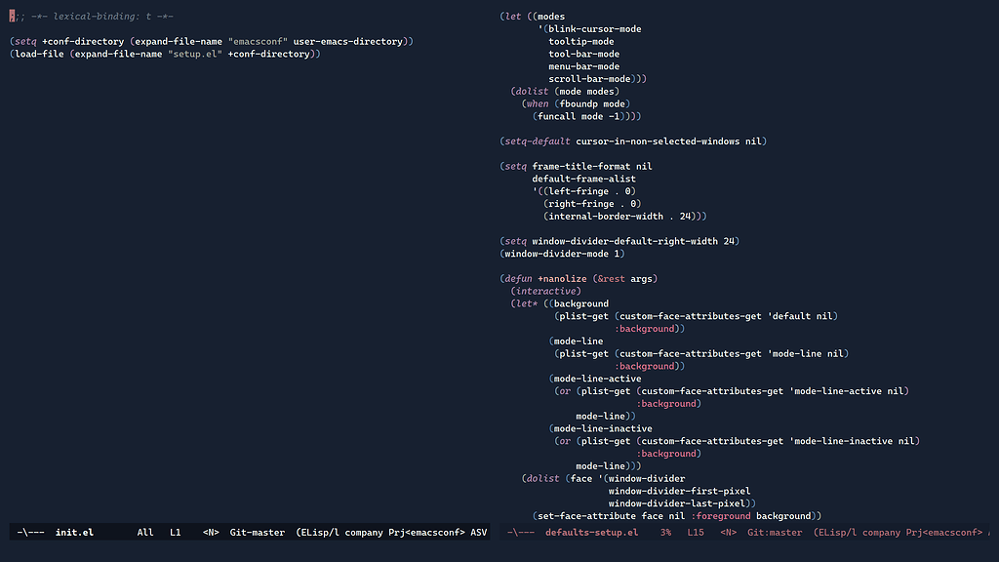999x562 pixels.
Task: Toggle the company minor mode in init.el modeline
Action: tap(365, 532)
